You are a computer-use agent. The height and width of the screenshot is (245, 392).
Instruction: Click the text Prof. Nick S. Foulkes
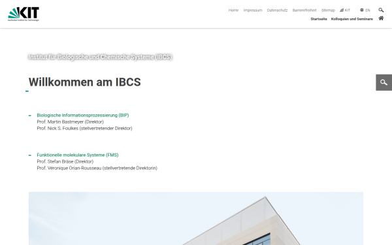click(x=57, y=128)
